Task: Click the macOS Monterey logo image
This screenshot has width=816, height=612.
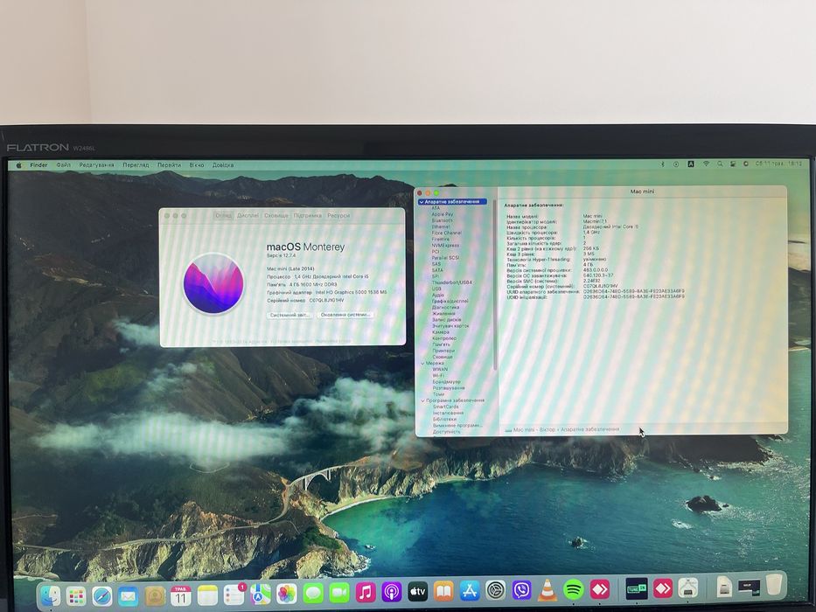Action: click(213, 283)
